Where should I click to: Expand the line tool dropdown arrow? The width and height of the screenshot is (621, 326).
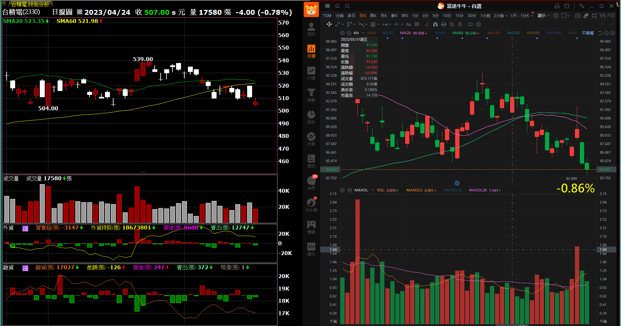point(343,24)
